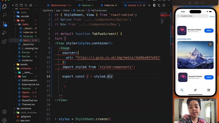Image resolution: width=219 pixels, height=123 pixels.
Task: Open the Run and Debug view
Action: pyautogui.click(x=4, y=33)
